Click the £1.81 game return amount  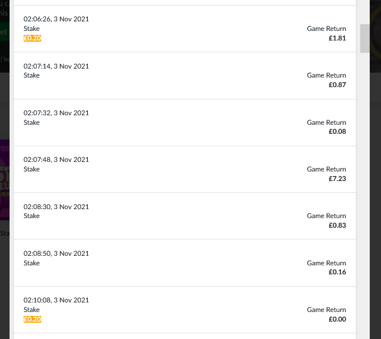(x=337, y=38)
